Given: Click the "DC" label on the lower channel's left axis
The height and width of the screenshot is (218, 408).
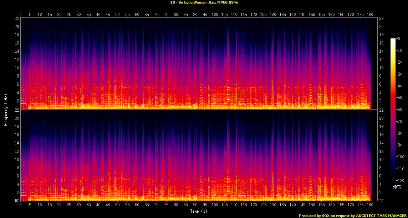Looking at the screenshot, I should 17,201.
